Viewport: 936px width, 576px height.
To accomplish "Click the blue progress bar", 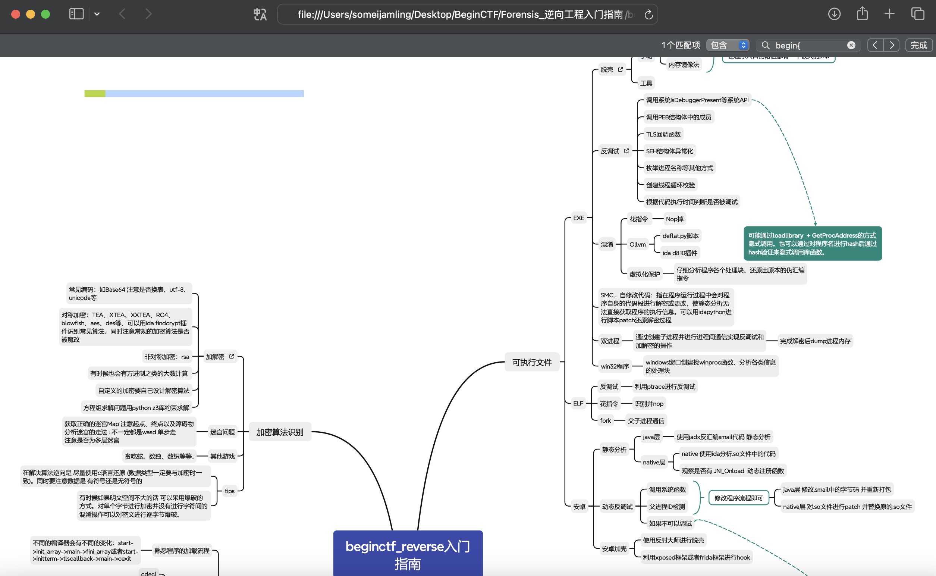I will pos(204,93).
